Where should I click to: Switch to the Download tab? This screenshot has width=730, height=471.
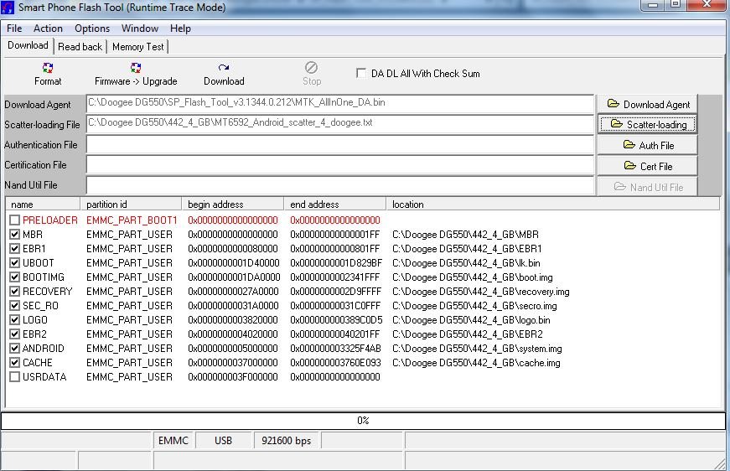28,45
